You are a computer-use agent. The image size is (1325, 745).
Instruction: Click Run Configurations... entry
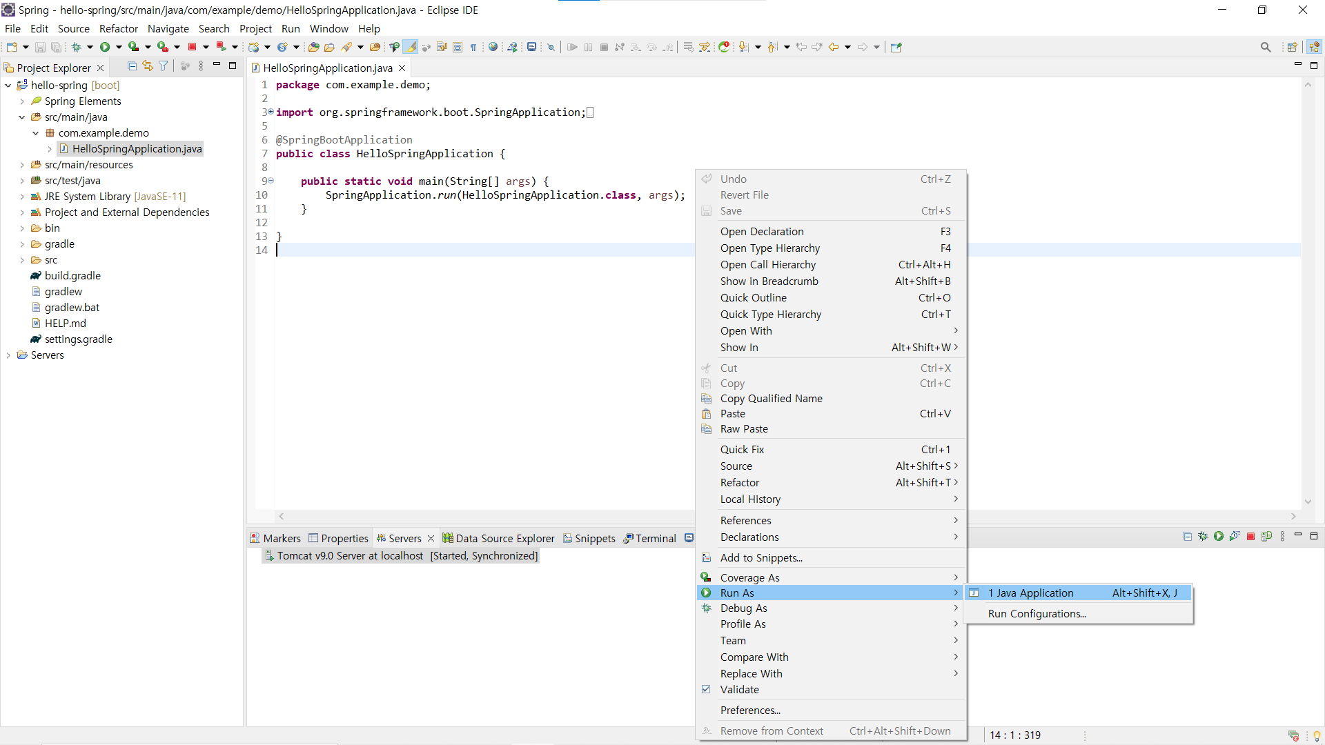pyautogui.click(x=1037, y=613)
